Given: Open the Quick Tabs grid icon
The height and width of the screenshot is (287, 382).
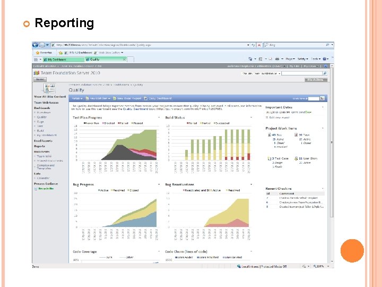Looking at the screenshot, I should 36,60.
